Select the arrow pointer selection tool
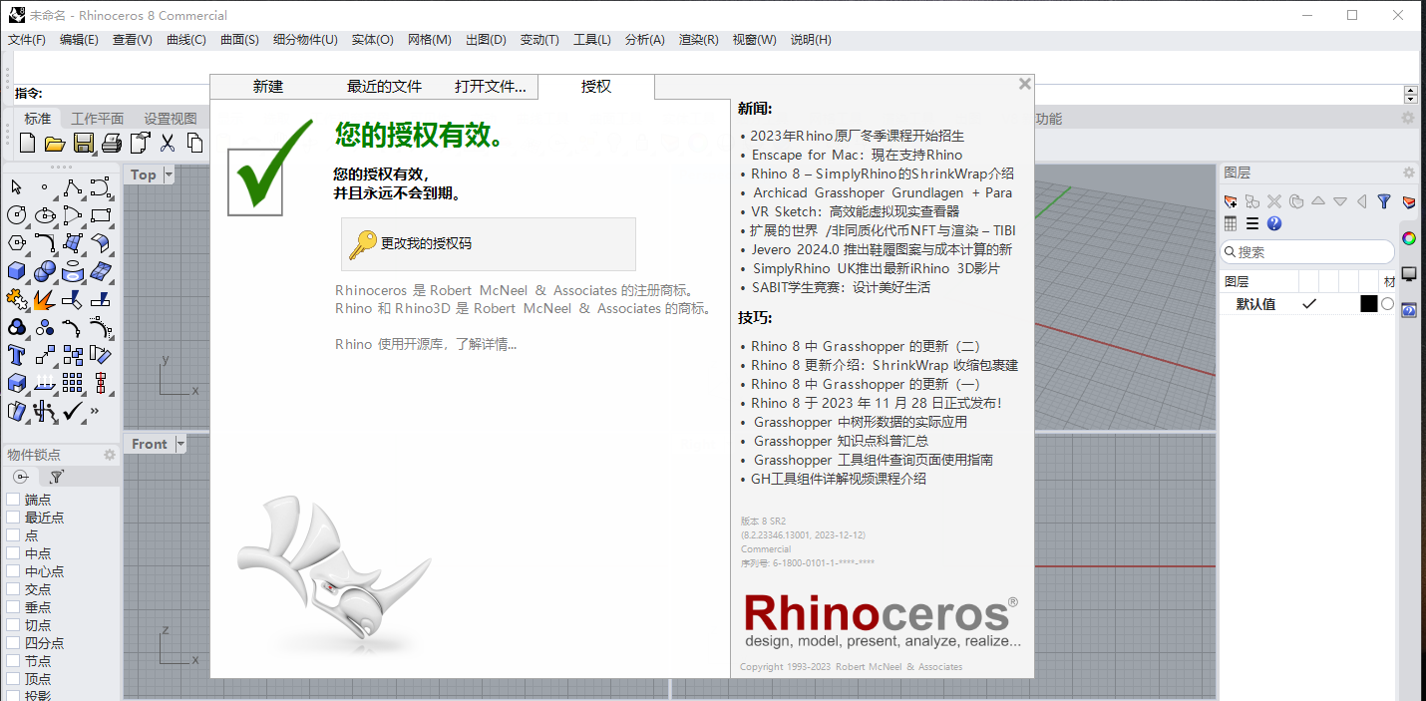 (17, 187)
